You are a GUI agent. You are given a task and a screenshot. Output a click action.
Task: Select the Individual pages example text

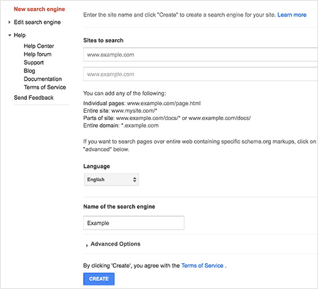tap(142, 103)
